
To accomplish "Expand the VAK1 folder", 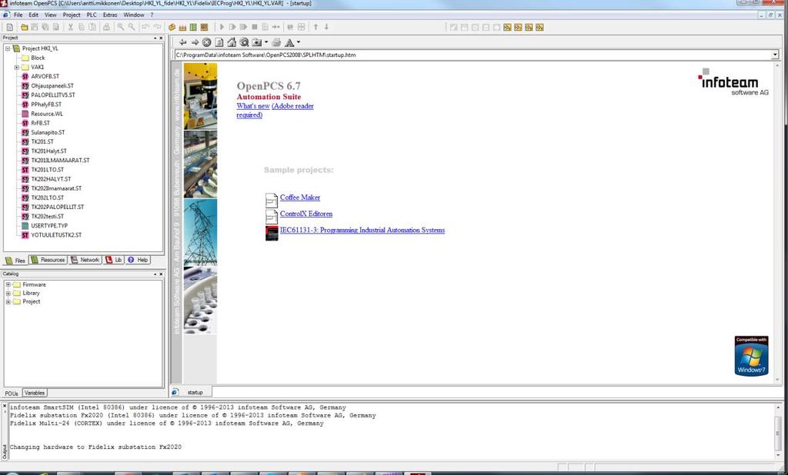I will coord(17,68).
